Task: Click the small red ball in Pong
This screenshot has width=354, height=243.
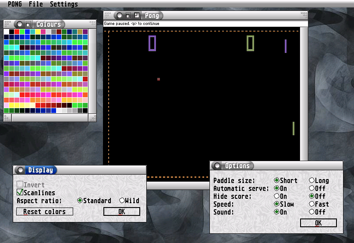Action: click(x=159, y=79)
